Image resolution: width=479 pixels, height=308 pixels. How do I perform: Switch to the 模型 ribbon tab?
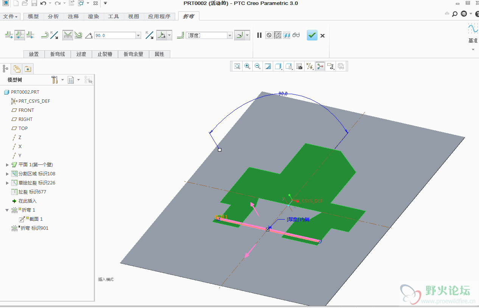tap(33, 16)
